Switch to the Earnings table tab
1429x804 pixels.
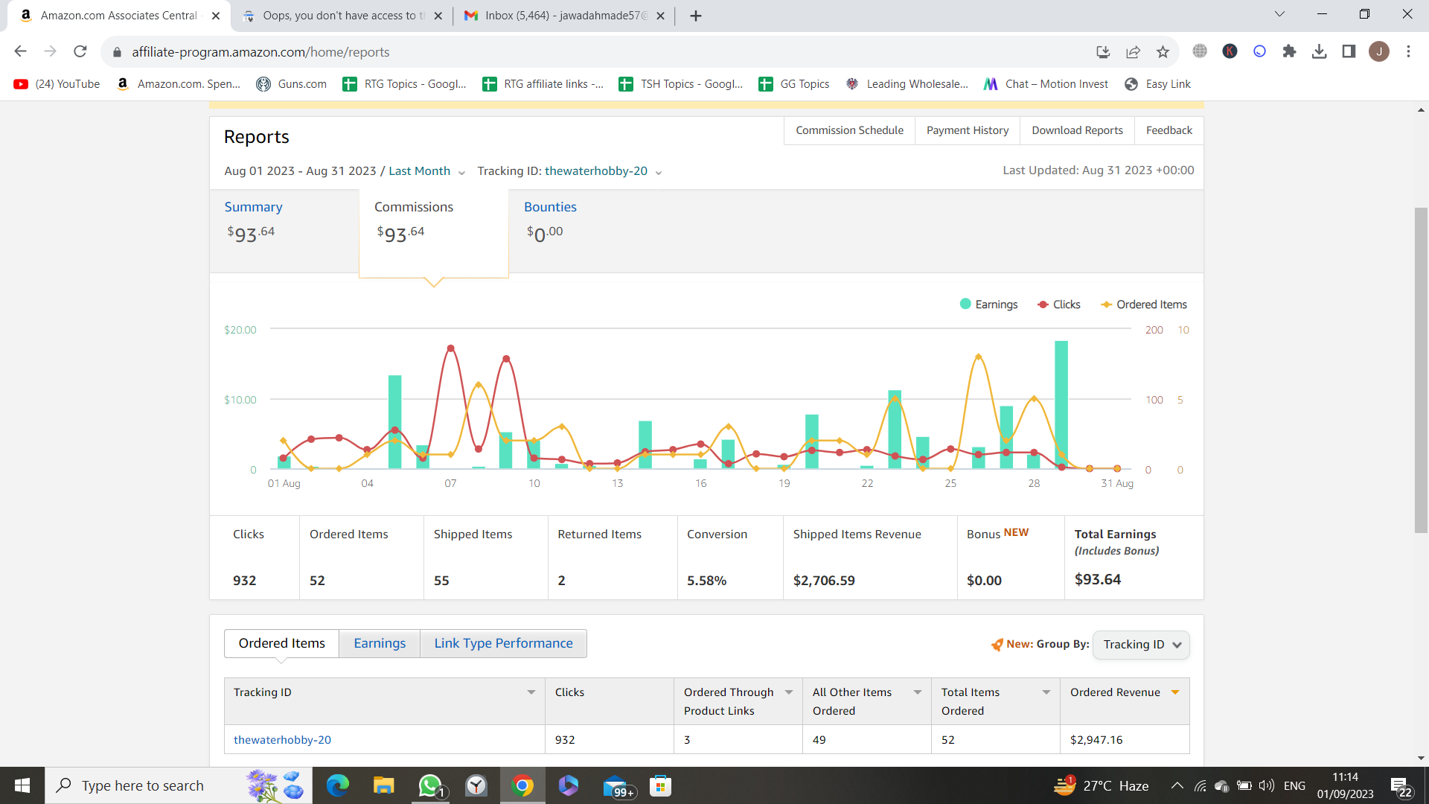point(380,643)
